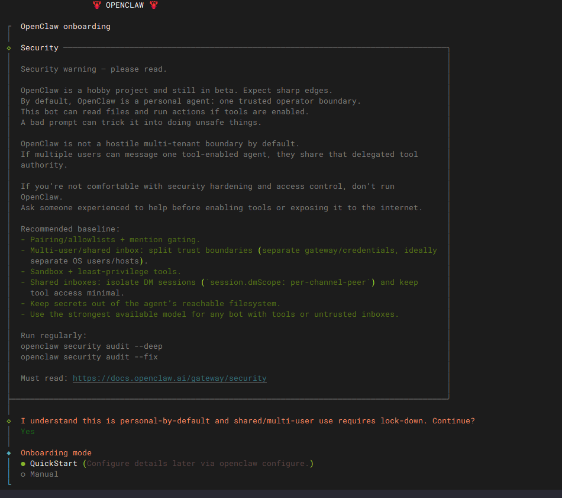562x498 pixels.
Task: Click the 'Must read:' label text
Action: click(x=44, y=378)
